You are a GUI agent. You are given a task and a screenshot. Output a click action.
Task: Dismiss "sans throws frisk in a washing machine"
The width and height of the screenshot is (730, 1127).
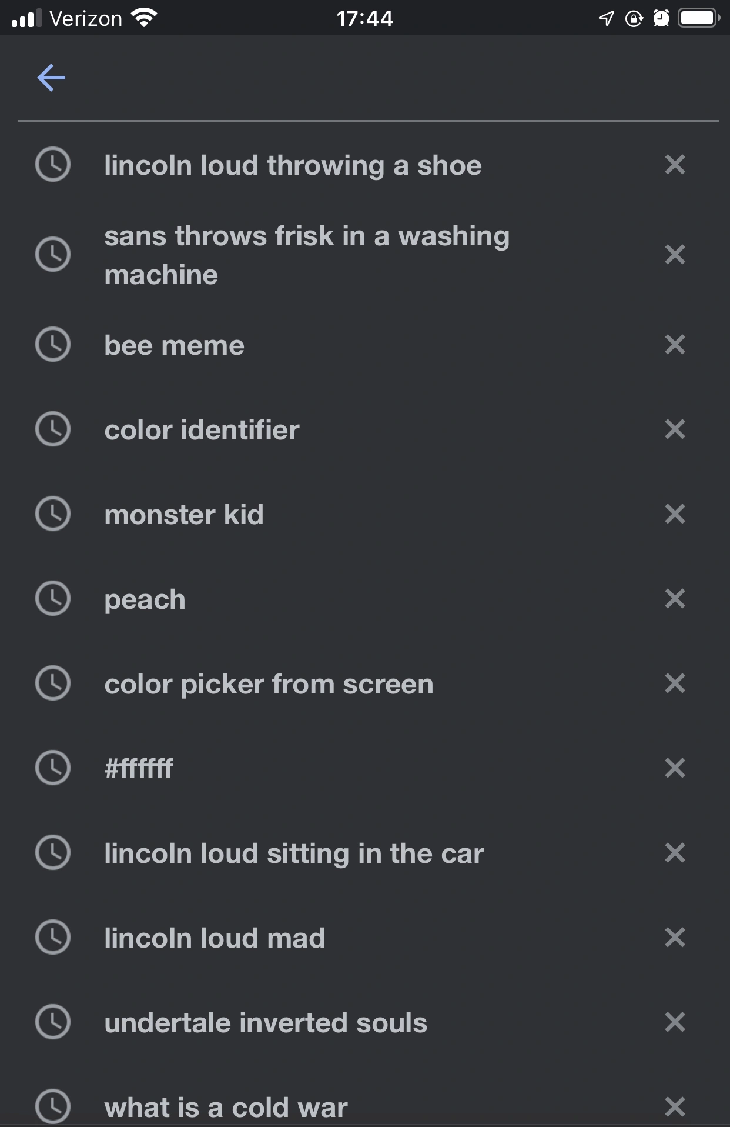(675, 254)
